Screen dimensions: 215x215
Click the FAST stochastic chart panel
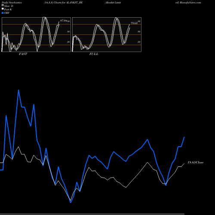tap(36, 34)
